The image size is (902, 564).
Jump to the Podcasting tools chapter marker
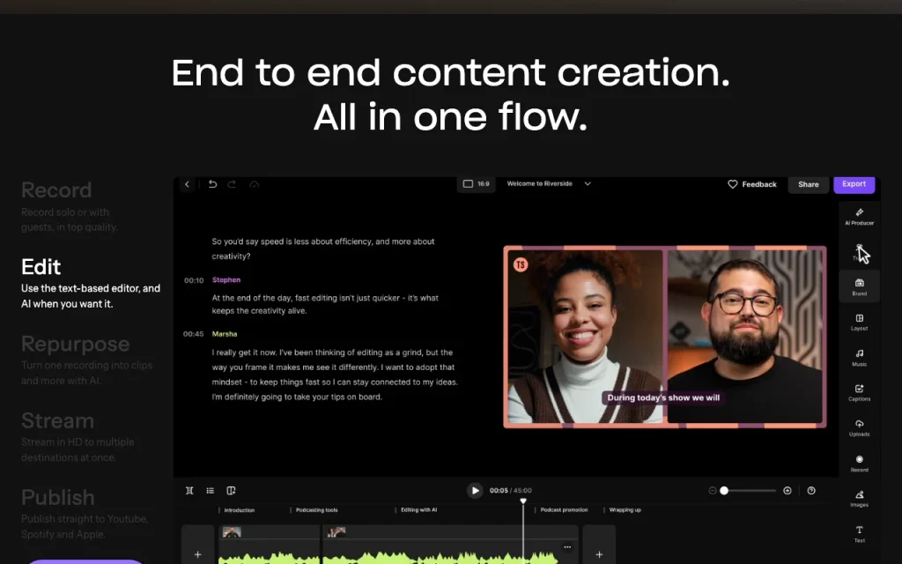tap(316, 510)
